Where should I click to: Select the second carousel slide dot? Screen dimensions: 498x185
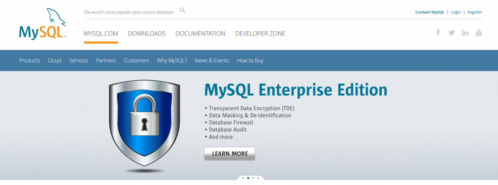(x=248, y=178)
